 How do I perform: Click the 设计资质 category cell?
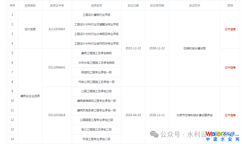[30, 29]
